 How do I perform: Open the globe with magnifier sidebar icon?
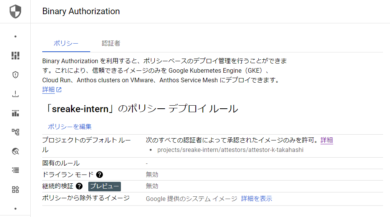point(15,151)
